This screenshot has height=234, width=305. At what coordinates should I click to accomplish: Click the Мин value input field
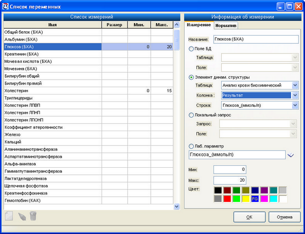tap(230, 170)
